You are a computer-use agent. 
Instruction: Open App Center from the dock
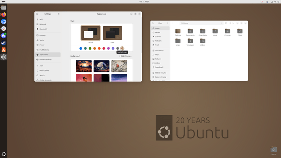3,50
